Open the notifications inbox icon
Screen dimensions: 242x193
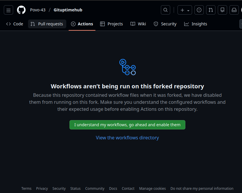[x=234, y=10]
